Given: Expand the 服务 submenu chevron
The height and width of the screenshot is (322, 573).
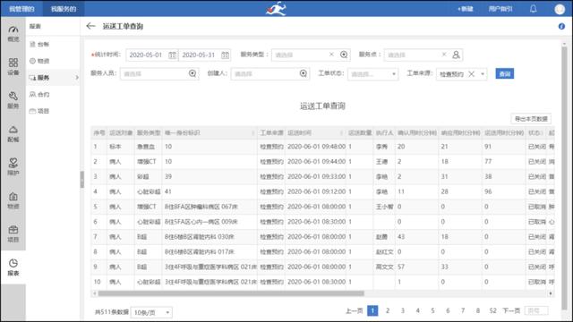Looking at the screenshot, I should (77, 78).
